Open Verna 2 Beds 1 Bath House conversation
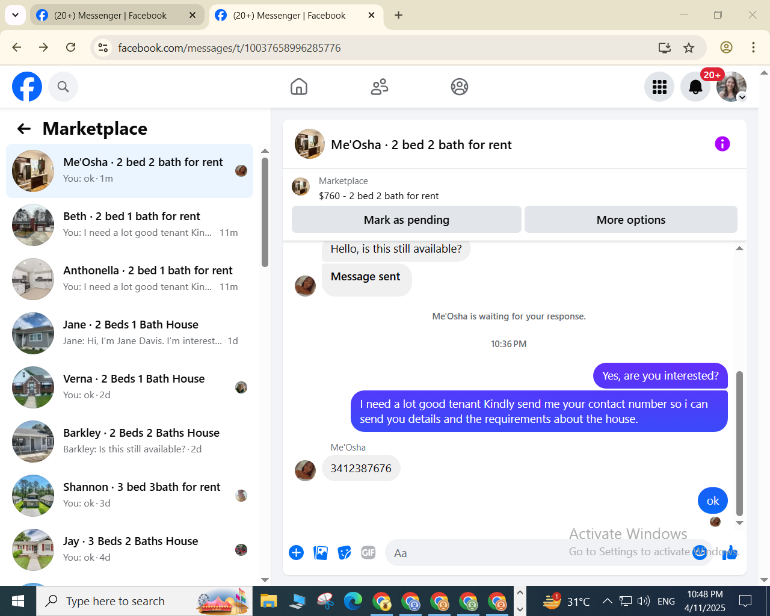770x616 pixels. click(129, 387)
